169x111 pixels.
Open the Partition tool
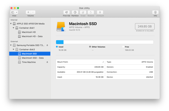coord(75,12)
